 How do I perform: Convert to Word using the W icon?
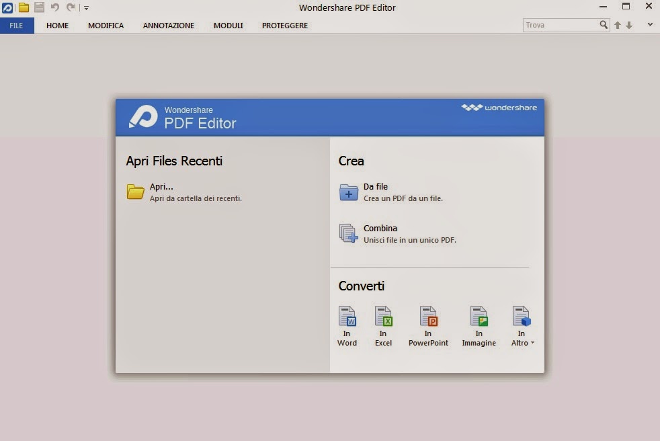coord(347,317)
